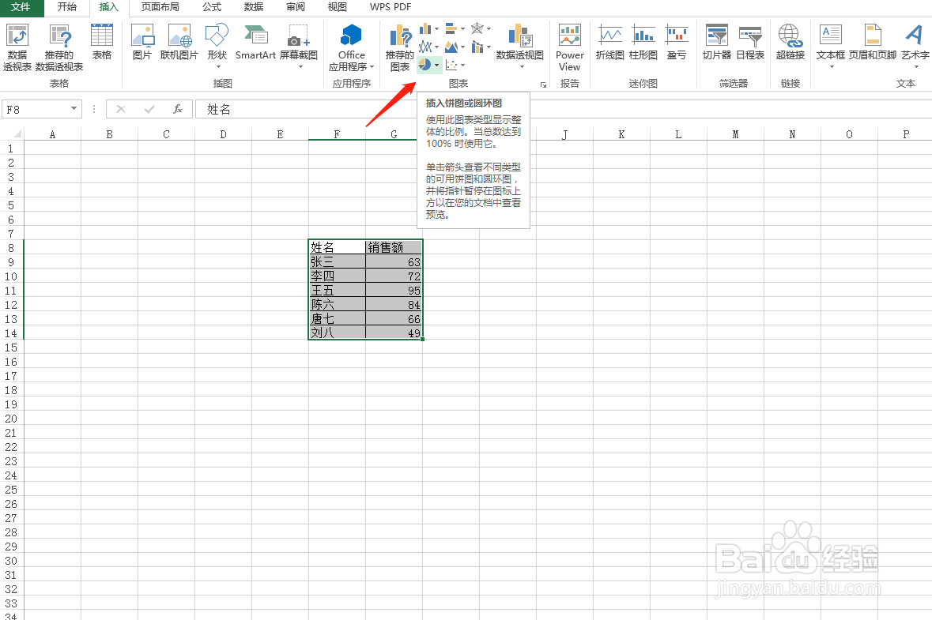Open the Name Box dropdown
This screenshot has height=620, width=932.
coord(74,109)
